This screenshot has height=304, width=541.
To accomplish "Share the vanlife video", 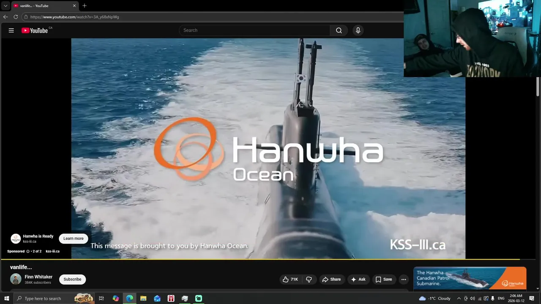I will [331, 279].
